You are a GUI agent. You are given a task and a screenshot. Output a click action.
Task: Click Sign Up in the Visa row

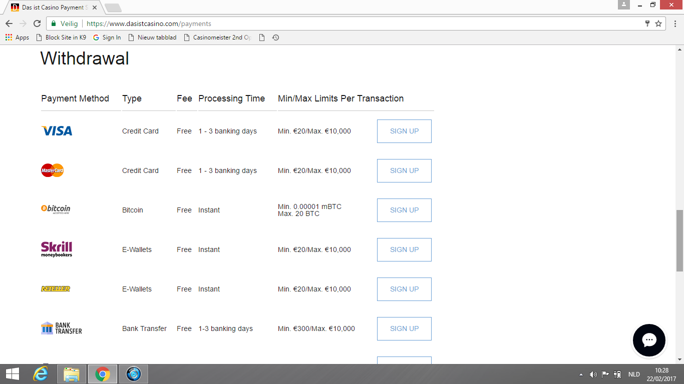pos(404,131)
